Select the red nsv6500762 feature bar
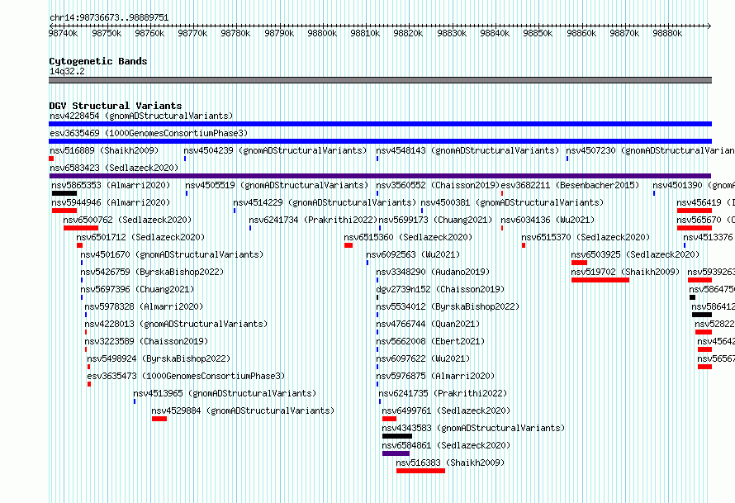735x503 pixels. (x=81, y=228)
